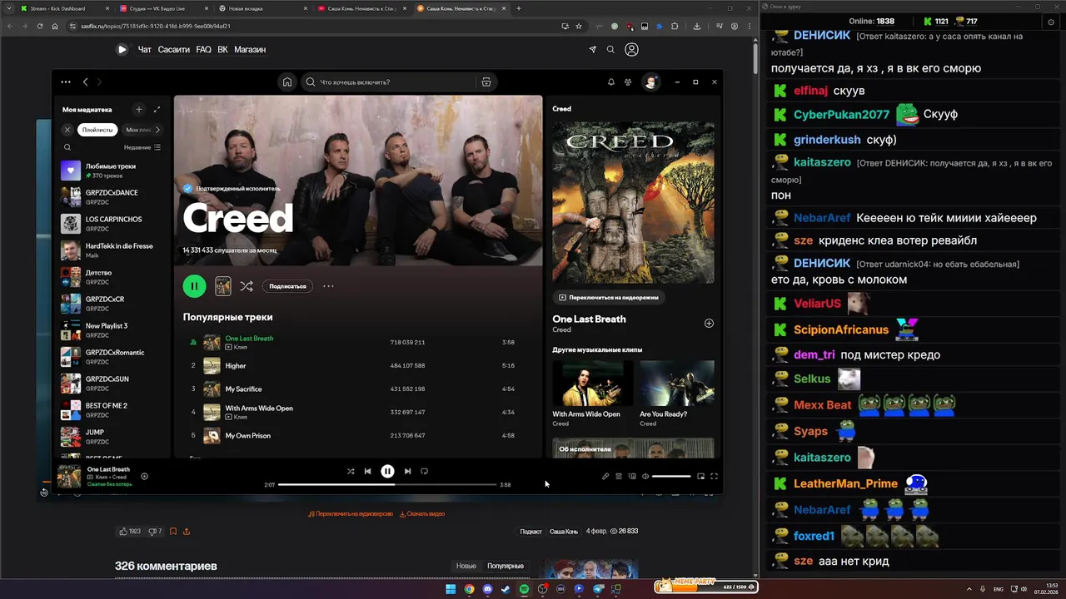
Task: Open new browser tab with plus
Action: pos(519,8)
